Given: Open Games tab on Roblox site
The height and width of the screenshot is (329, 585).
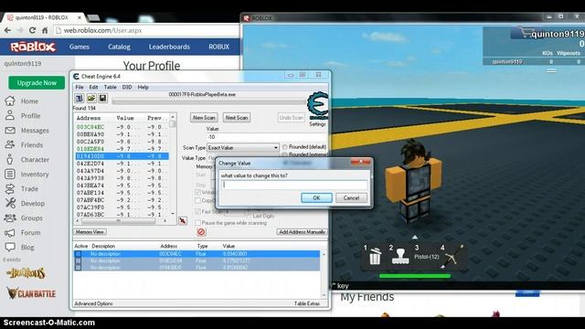Looking at the screenshot, I should click(x=80, y=47).
